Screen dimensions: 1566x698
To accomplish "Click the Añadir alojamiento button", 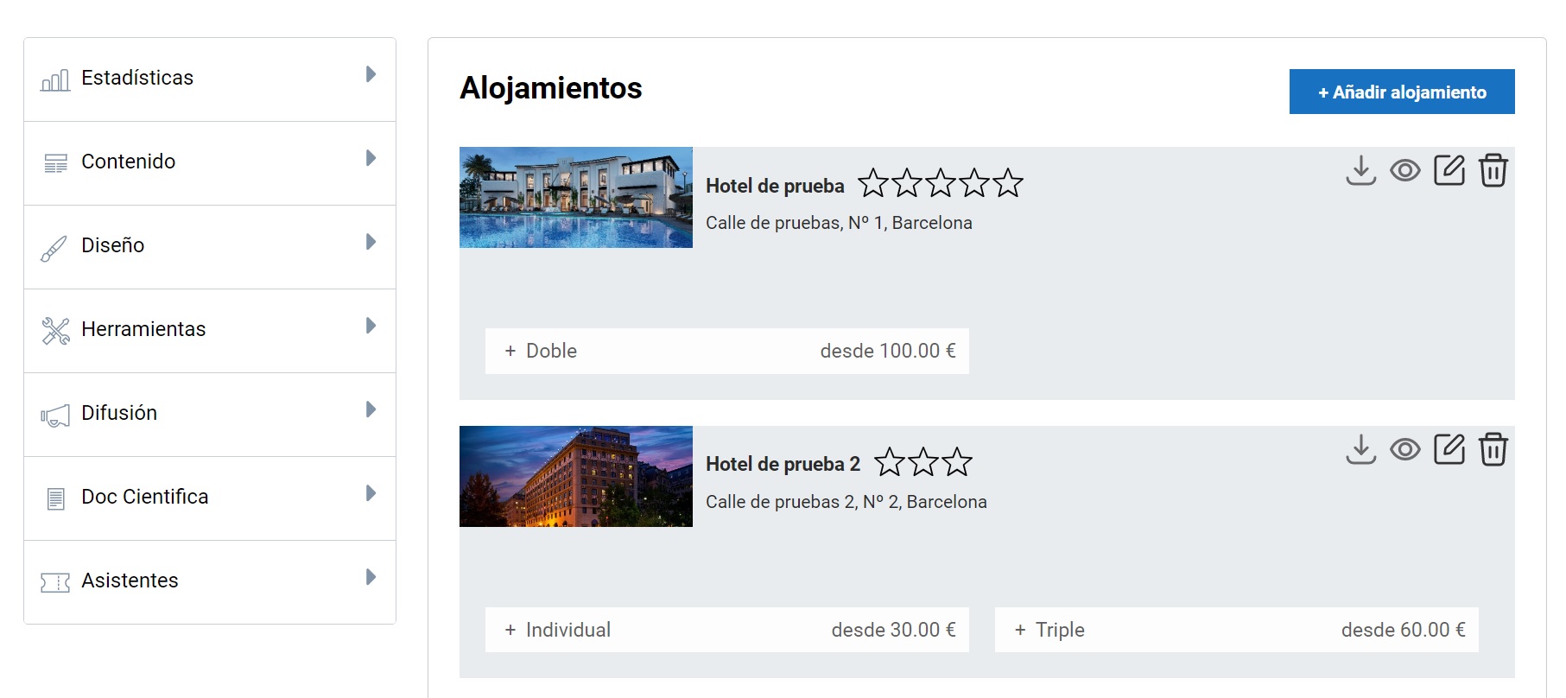I will (1401, 92).
